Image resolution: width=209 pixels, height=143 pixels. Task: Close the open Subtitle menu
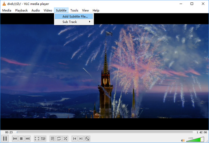point(61,10)
